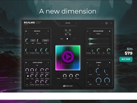Image resolution: width=137 pixels, height=103 pixels.
Task: Click the Digital Reverb Pre-Delay knob
Action: [x=32, y=82]
